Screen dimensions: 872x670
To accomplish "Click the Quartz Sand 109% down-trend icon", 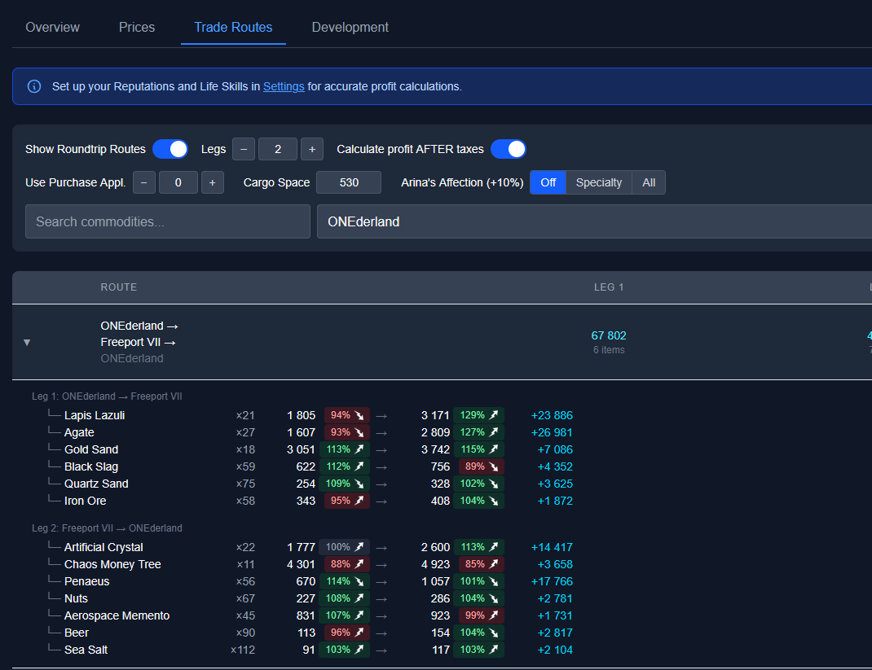I will (x=359, y=484).
